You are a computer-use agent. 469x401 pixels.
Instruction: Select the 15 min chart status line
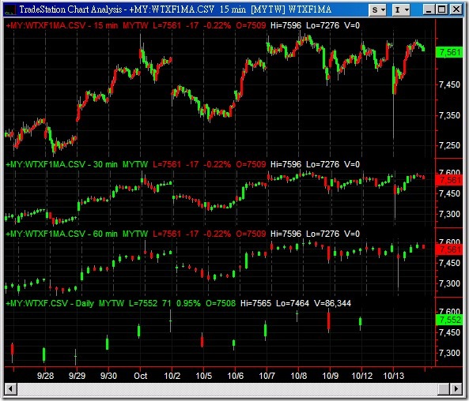click(x=183, y=25)
